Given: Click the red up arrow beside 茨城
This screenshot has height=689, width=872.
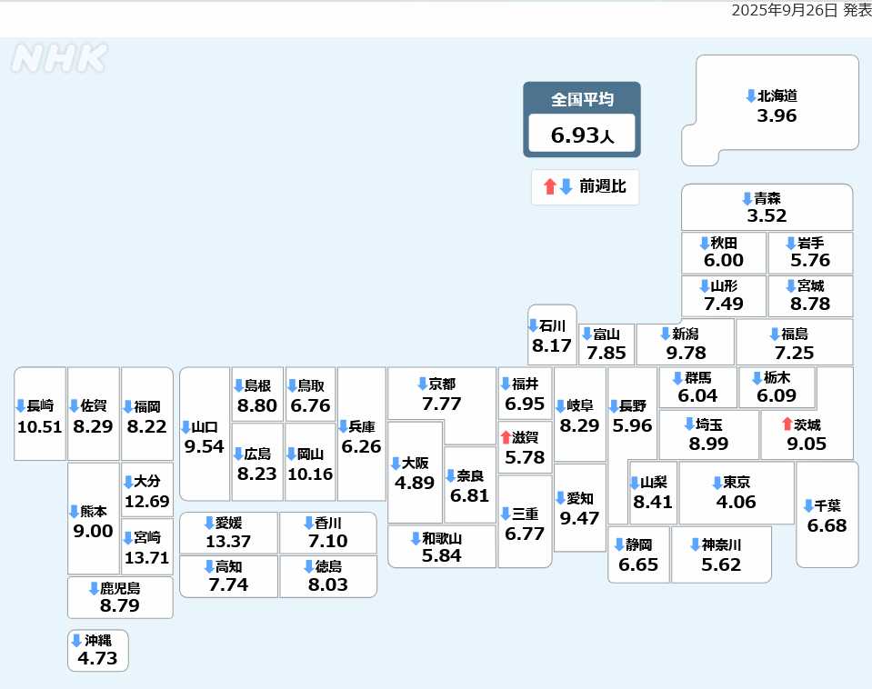Looking at the screenshot, I should click(x=787, y=424).
